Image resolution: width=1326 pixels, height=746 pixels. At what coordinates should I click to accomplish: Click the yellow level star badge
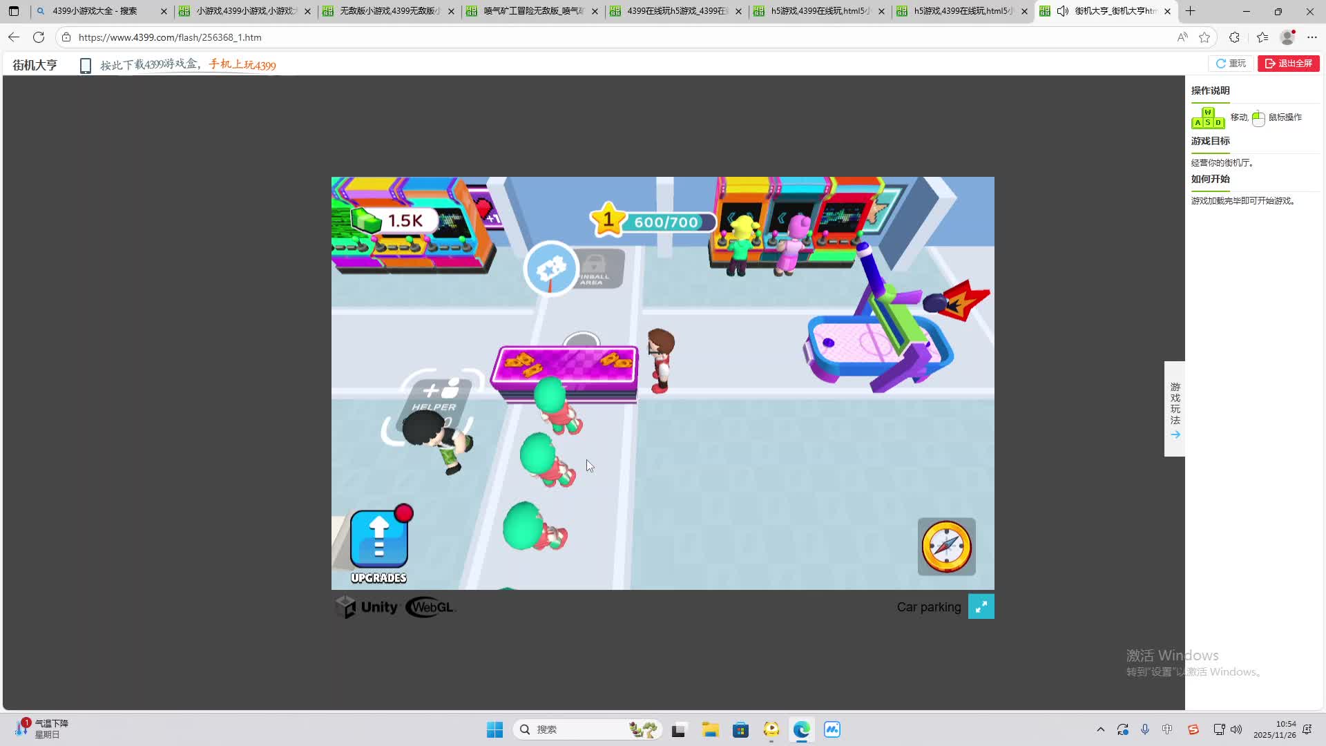[x=608, y=220]
